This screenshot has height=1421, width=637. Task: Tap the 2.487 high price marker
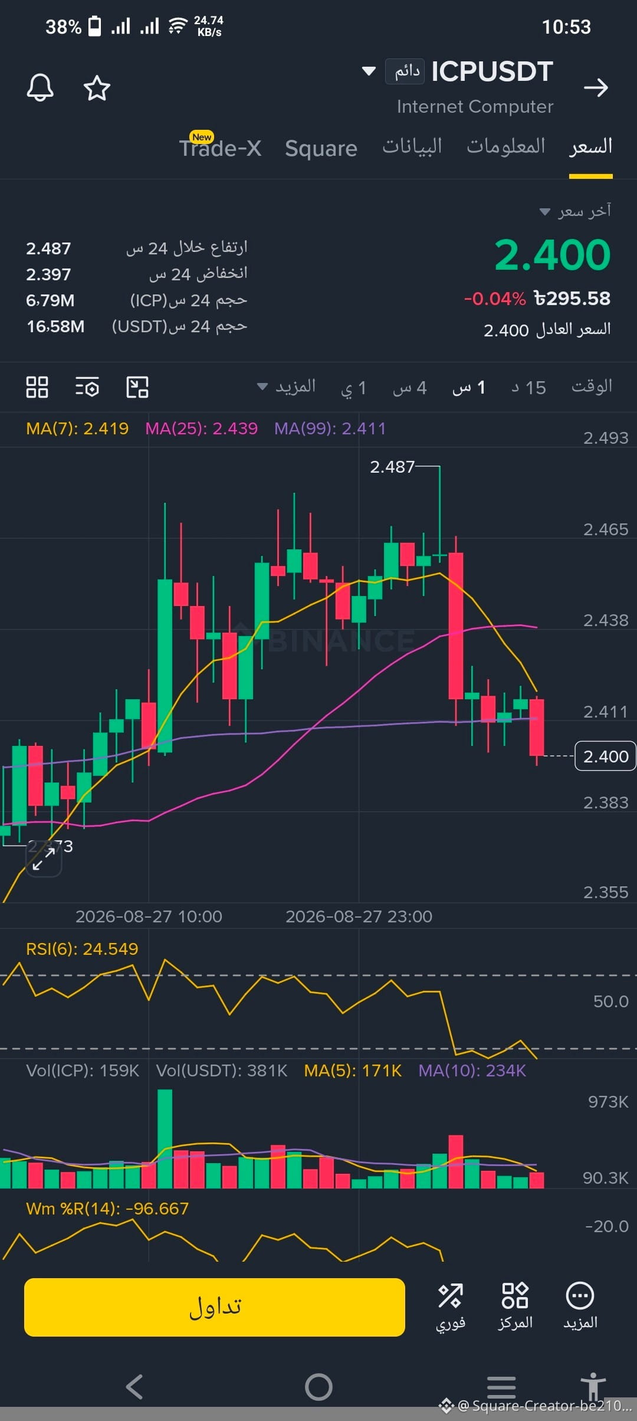pyautogui.click(x=392, y=467)
